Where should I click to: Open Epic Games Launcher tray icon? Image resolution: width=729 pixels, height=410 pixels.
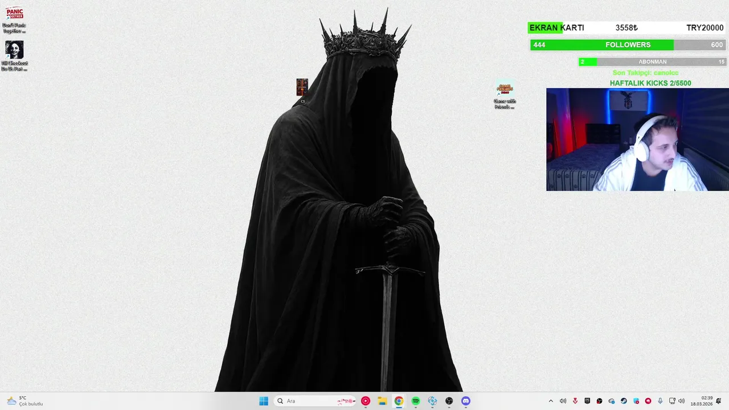(x=587, y=401)
